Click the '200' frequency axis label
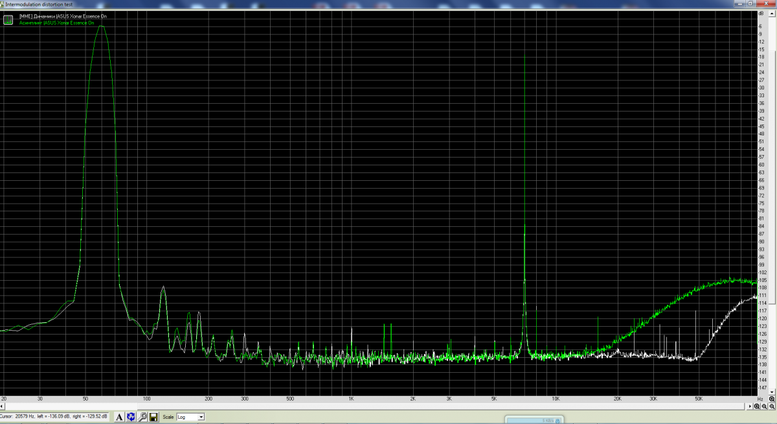777x424 pixels. [x=208, y=399]
